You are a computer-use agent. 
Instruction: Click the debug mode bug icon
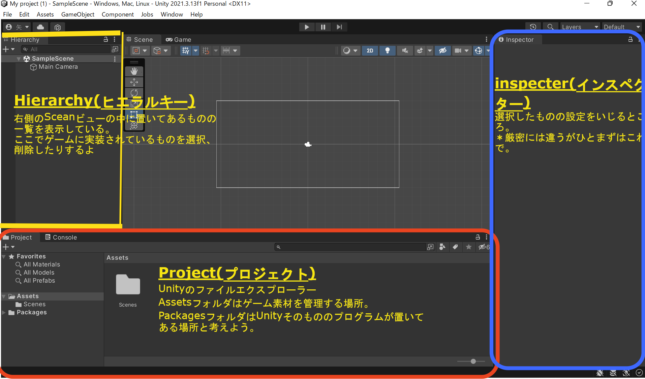click(600, 373)
